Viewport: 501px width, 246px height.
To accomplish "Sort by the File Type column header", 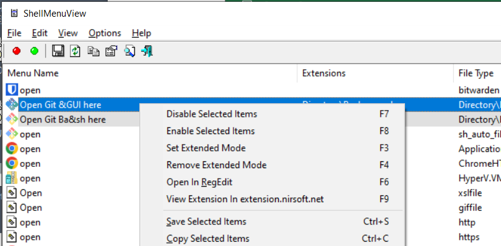I will (x=477, y=74).
